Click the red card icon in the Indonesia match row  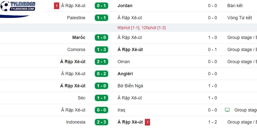tap(147, 122)
